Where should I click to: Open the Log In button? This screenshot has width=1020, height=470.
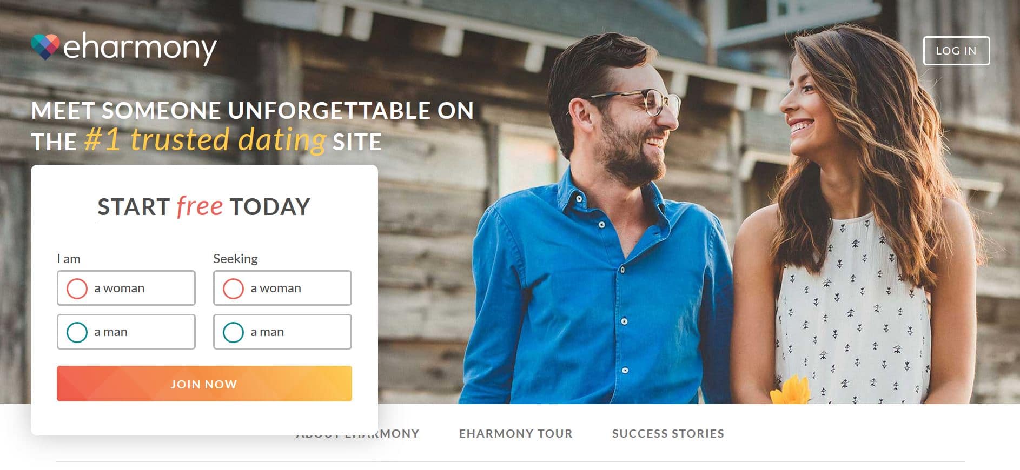956,51
